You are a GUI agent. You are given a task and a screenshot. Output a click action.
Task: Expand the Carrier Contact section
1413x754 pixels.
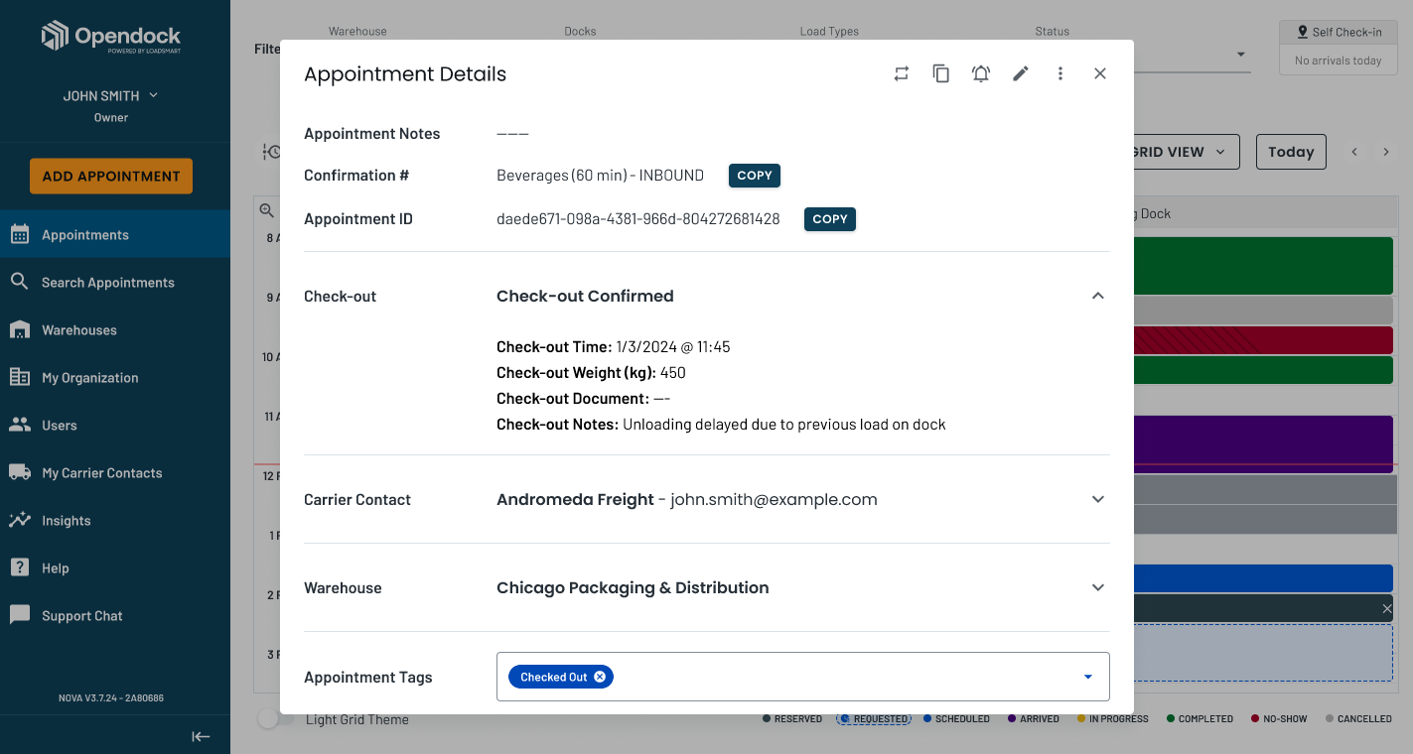[x=1097, y=499]
